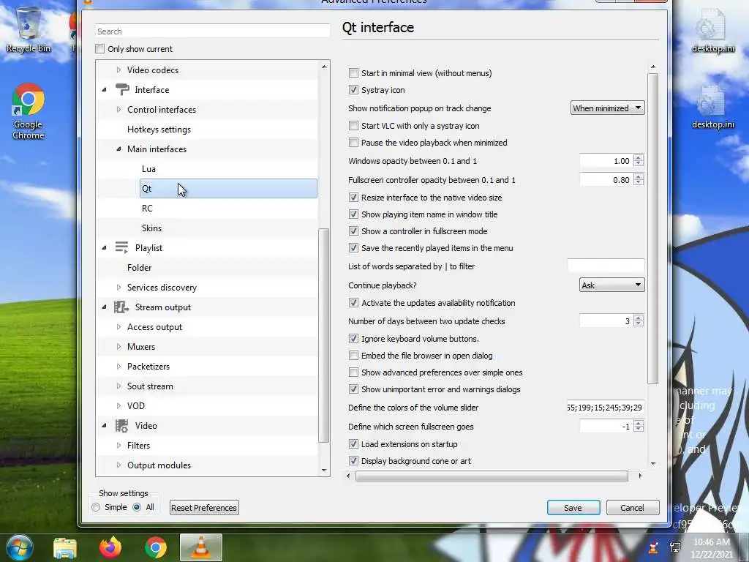Increase Fullscreen controller opacity stepper
749x562 pixels.
pos(639,177)
